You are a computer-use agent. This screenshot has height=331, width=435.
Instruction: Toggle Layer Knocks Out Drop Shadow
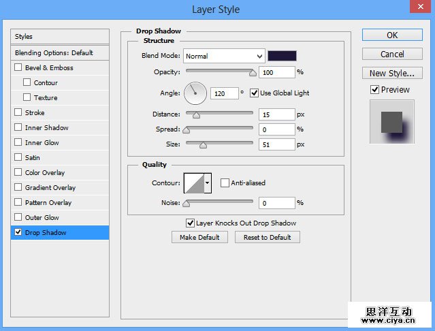click(190, 223)
